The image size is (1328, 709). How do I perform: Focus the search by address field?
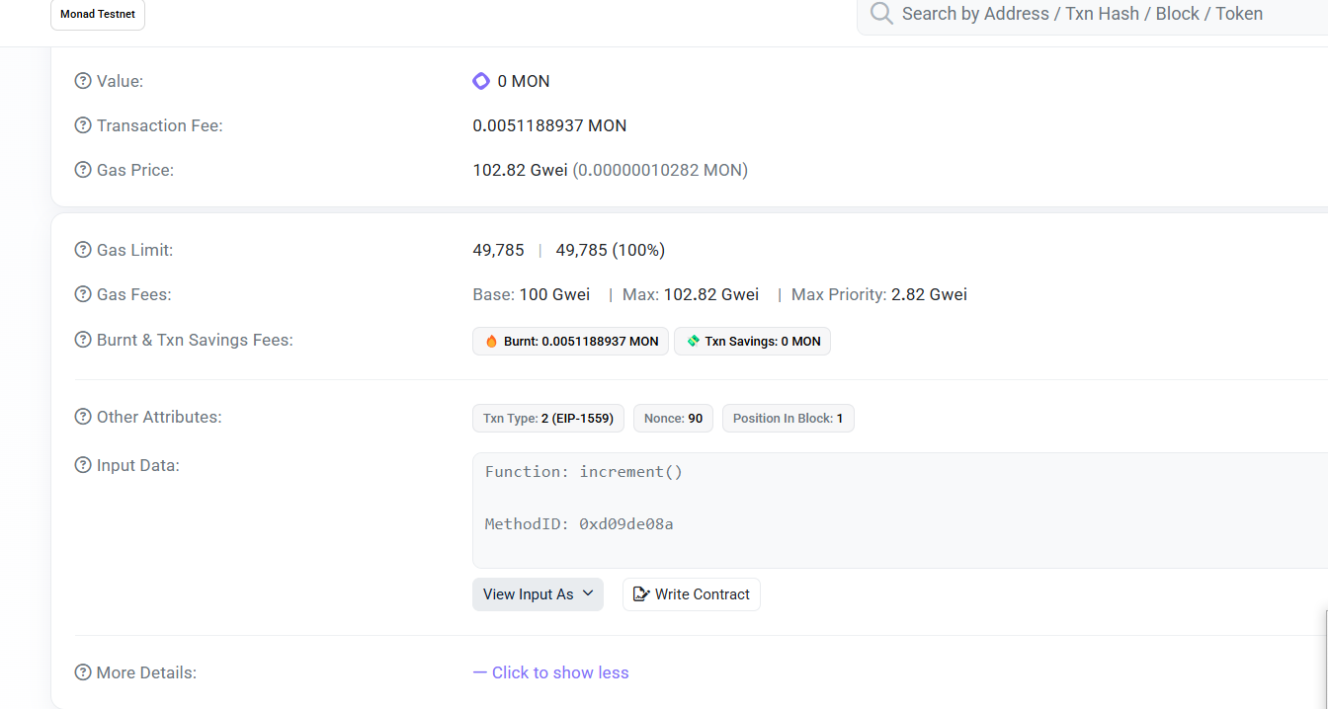[1092, 15]
